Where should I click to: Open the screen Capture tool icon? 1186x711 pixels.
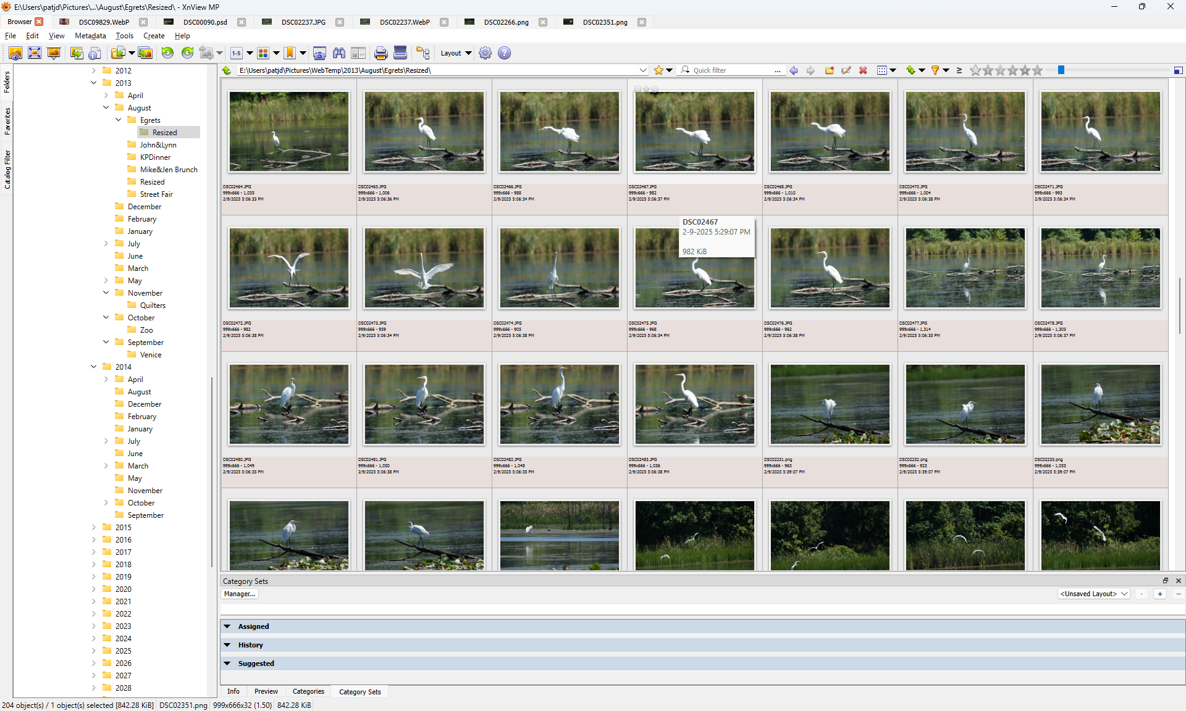tap(319, 53)
